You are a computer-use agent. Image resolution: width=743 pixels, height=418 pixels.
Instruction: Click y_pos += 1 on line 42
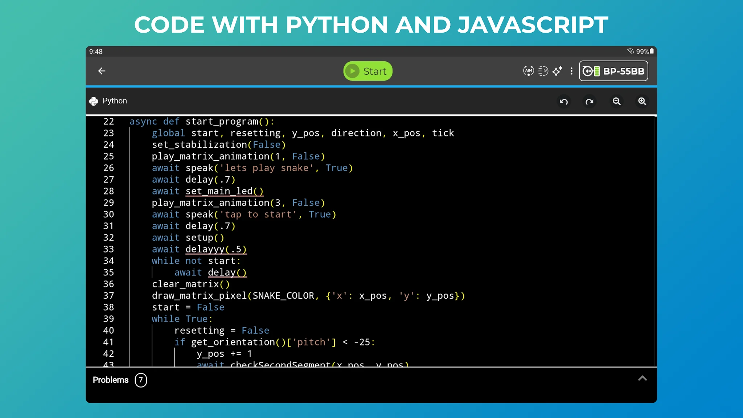(x=224, y=354)
